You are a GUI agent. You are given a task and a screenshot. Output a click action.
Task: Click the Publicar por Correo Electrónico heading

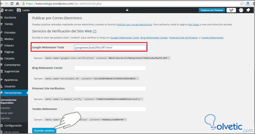coord(57,18)
